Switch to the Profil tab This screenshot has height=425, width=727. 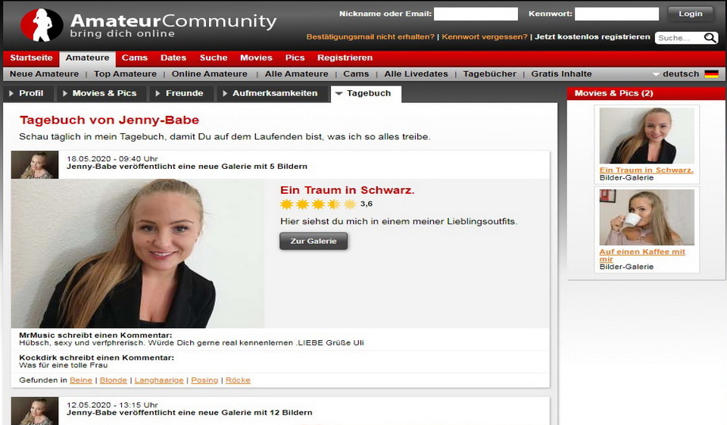point(28,93)
